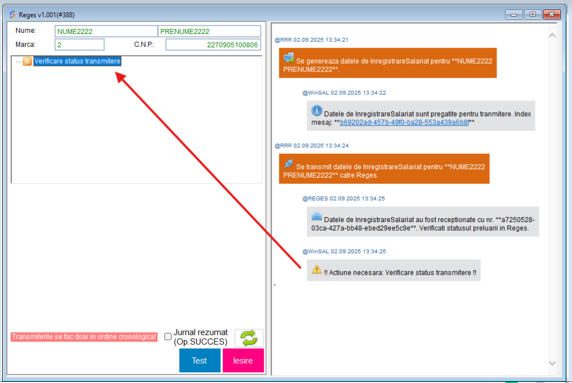This screenshot has width=572, height=383.
Task: Click the 'Nume:' label
Action: [x=26, y=31]
